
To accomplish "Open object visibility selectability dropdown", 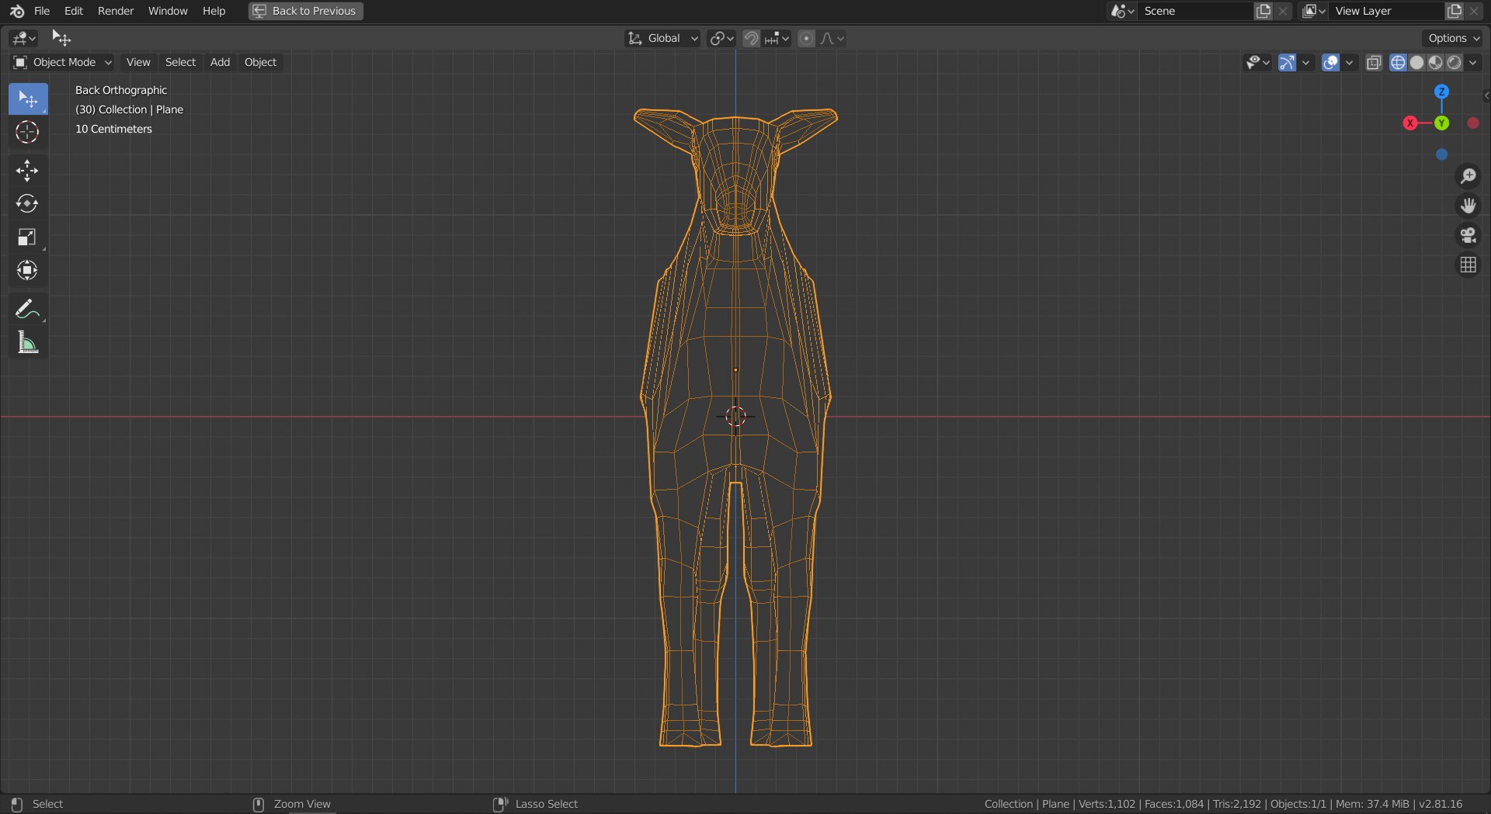I will coord(1257,63).
